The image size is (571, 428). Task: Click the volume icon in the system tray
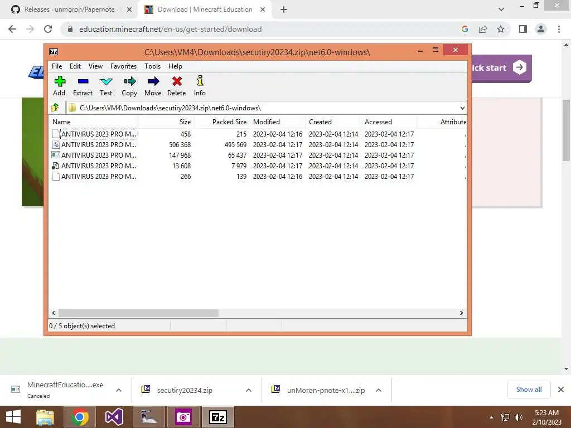tap(519, 417)
